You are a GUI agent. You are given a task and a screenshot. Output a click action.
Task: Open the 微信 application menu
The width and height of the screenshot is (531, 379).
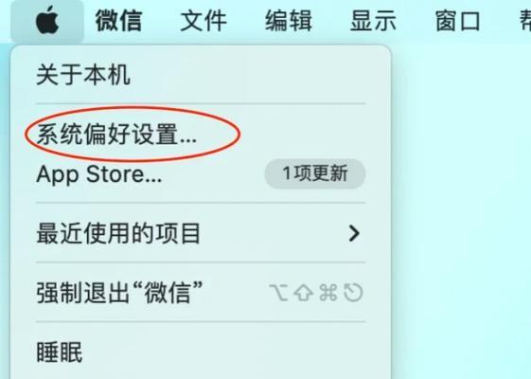118,21
